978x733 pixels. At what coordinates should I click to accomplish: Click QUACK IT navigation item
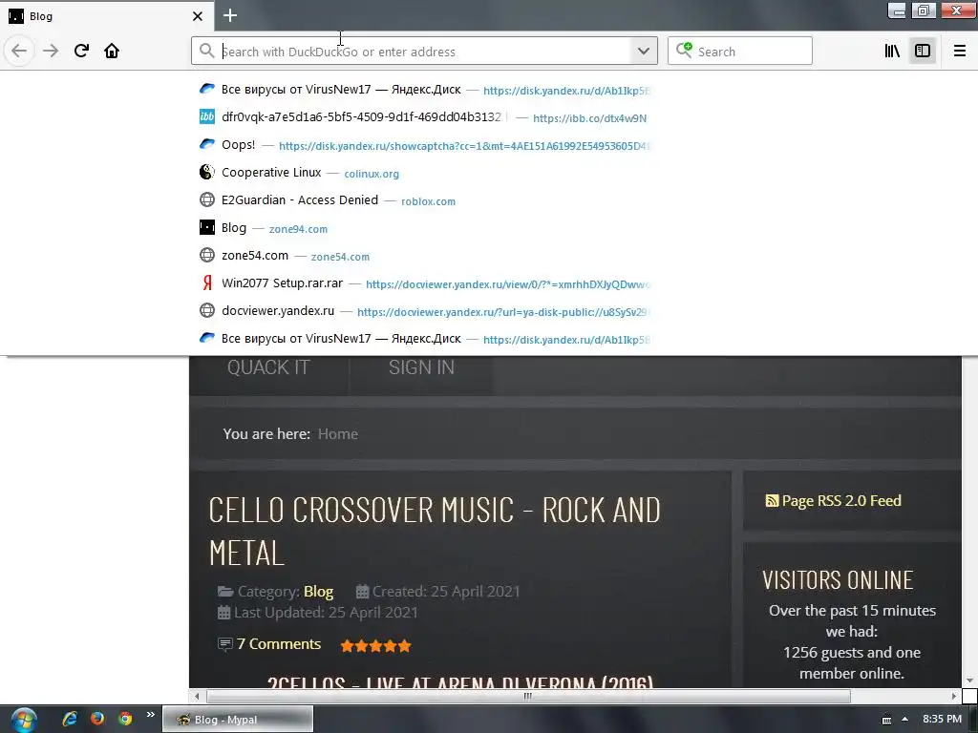click(268, 367)
